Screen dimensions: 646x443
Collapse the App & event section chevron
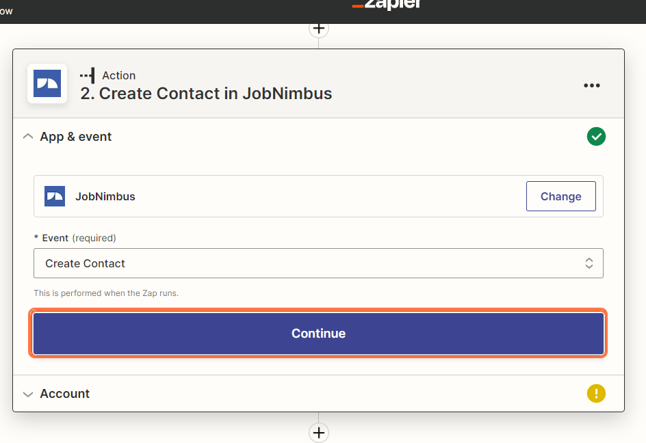(28, 137)
